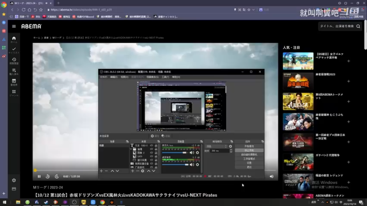This screenshot has height=206, width=367.
Task: Mute the OBS microphone mixer channel
Action: pyautogui.click(x=192, y=152)
